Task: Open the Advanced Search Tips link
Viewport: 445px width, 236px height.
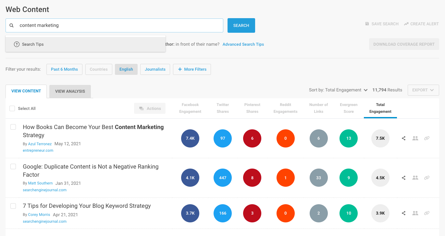Action: 243,44
